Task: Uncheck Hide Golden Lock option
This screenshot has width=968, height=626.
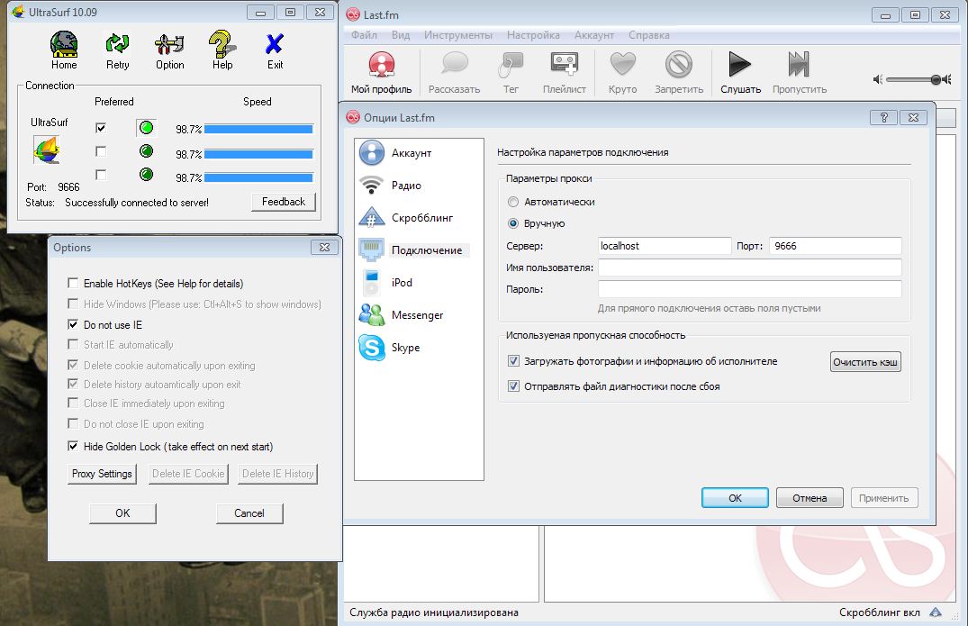Action: pyautogui.click(x=74, y=447)
